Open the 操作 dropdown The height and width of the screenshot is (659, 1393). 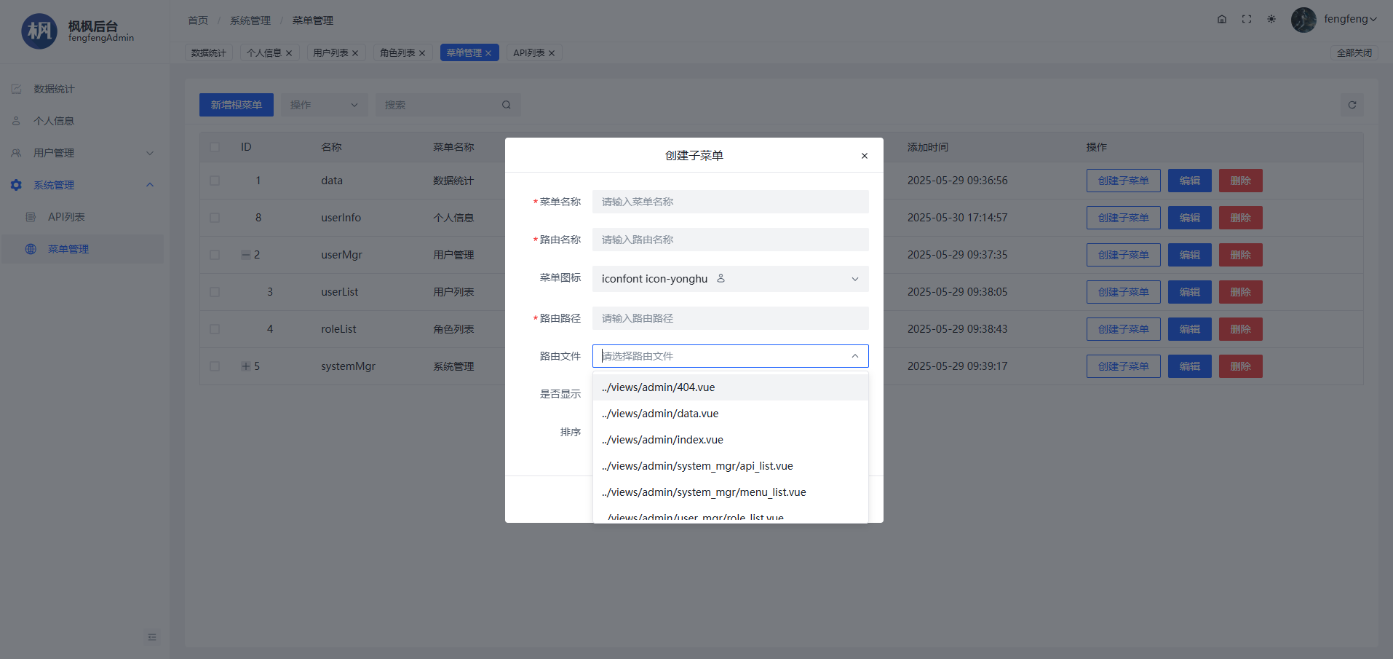coord(324,105)
